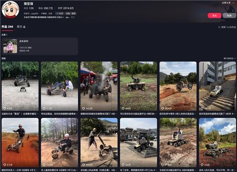The height and width of the screenshot is (172, 237).
Task: Click the 关注 129 following count
Action: (28, 8)
